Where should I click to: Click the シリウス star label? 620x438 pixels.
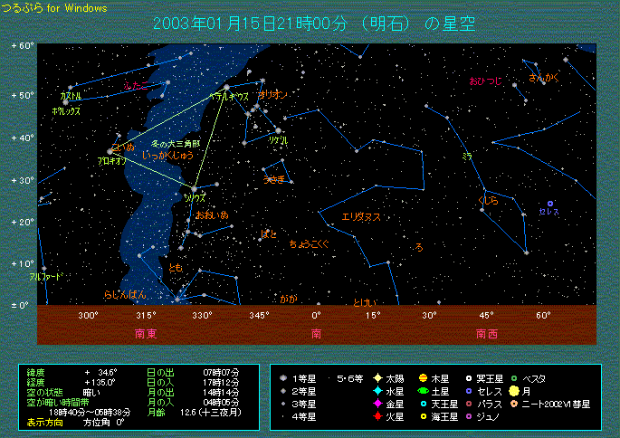[x=195, y=198]
